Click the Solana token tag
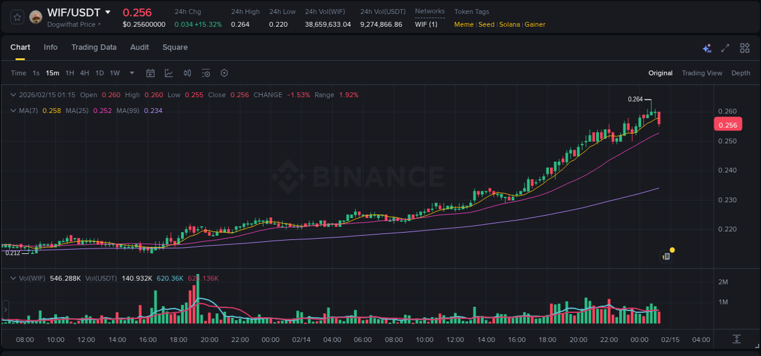The image size is (761, 356). tap(510, 24)
